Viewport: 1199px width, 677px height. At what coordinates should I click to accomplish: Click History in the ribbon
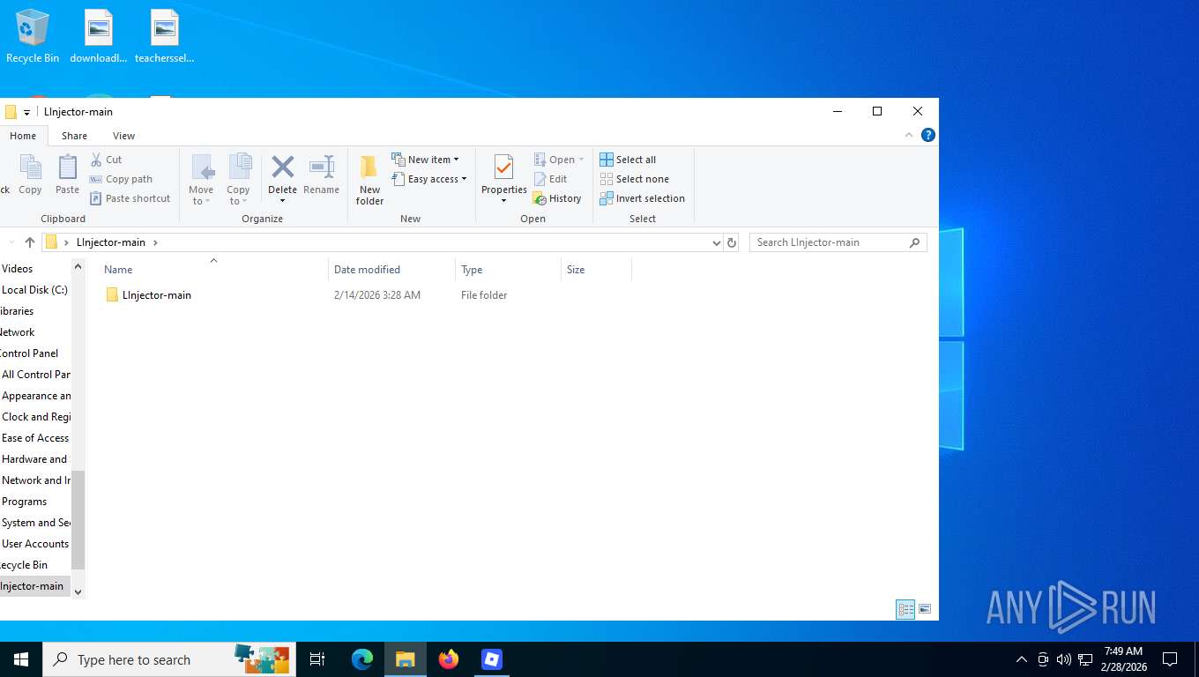[x=557, y=198]
